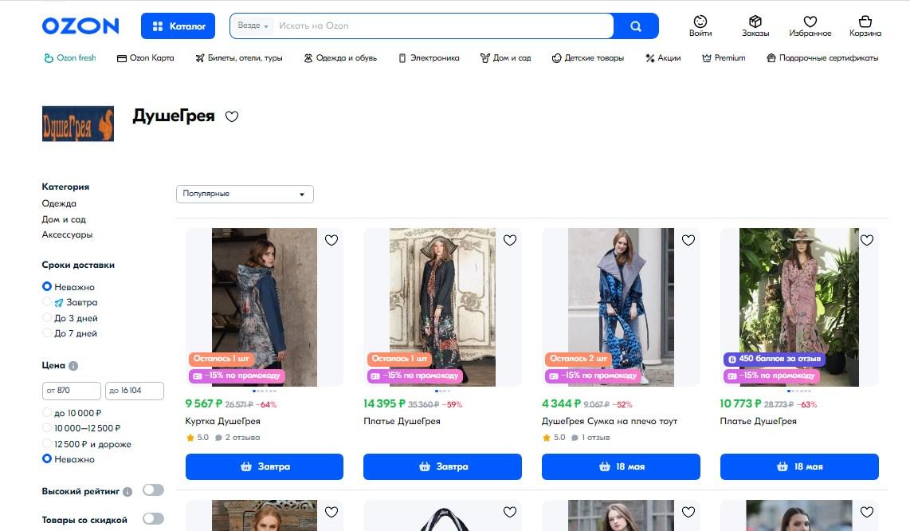Click 450 баллов за отзыв badge

point(775,359)
